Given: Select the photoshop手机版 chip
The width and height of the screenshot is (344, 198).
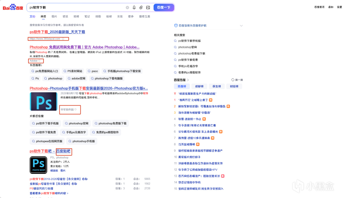Looking at the screenshot, I should 81,141.
